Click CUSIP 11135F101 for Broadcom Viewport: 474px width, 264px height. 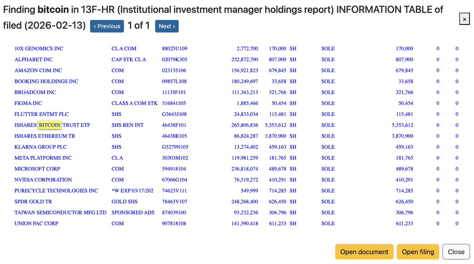pos(174,92)
